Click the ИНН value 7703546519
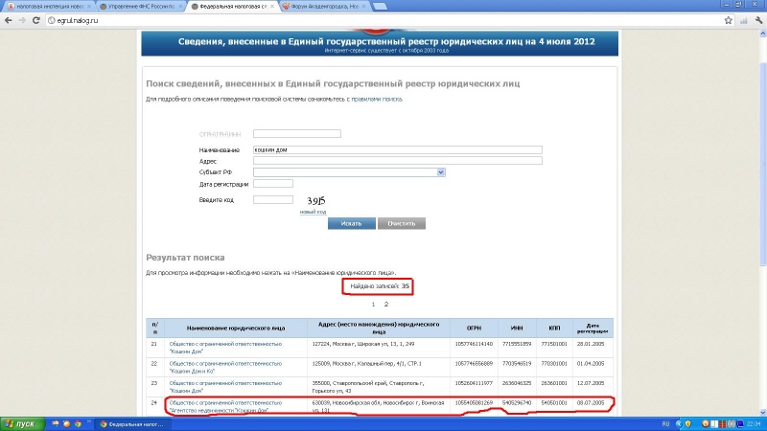 517,364
